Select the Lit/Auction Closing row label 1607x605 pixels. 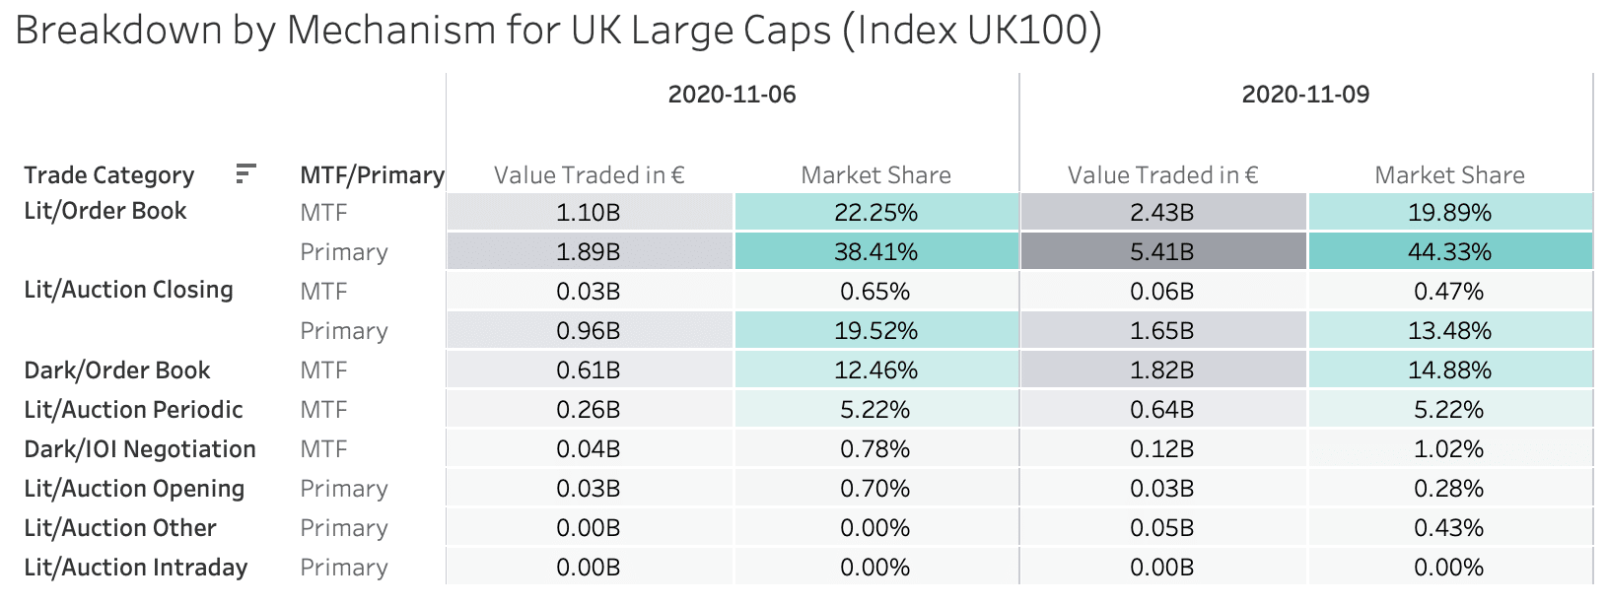128,290
